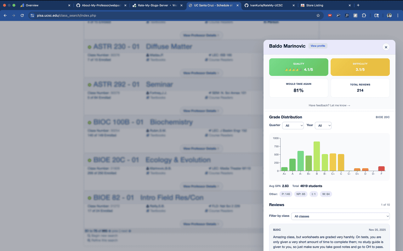Open the Year dropdown
The image size is (403, 251).
(x=323, y=125)
